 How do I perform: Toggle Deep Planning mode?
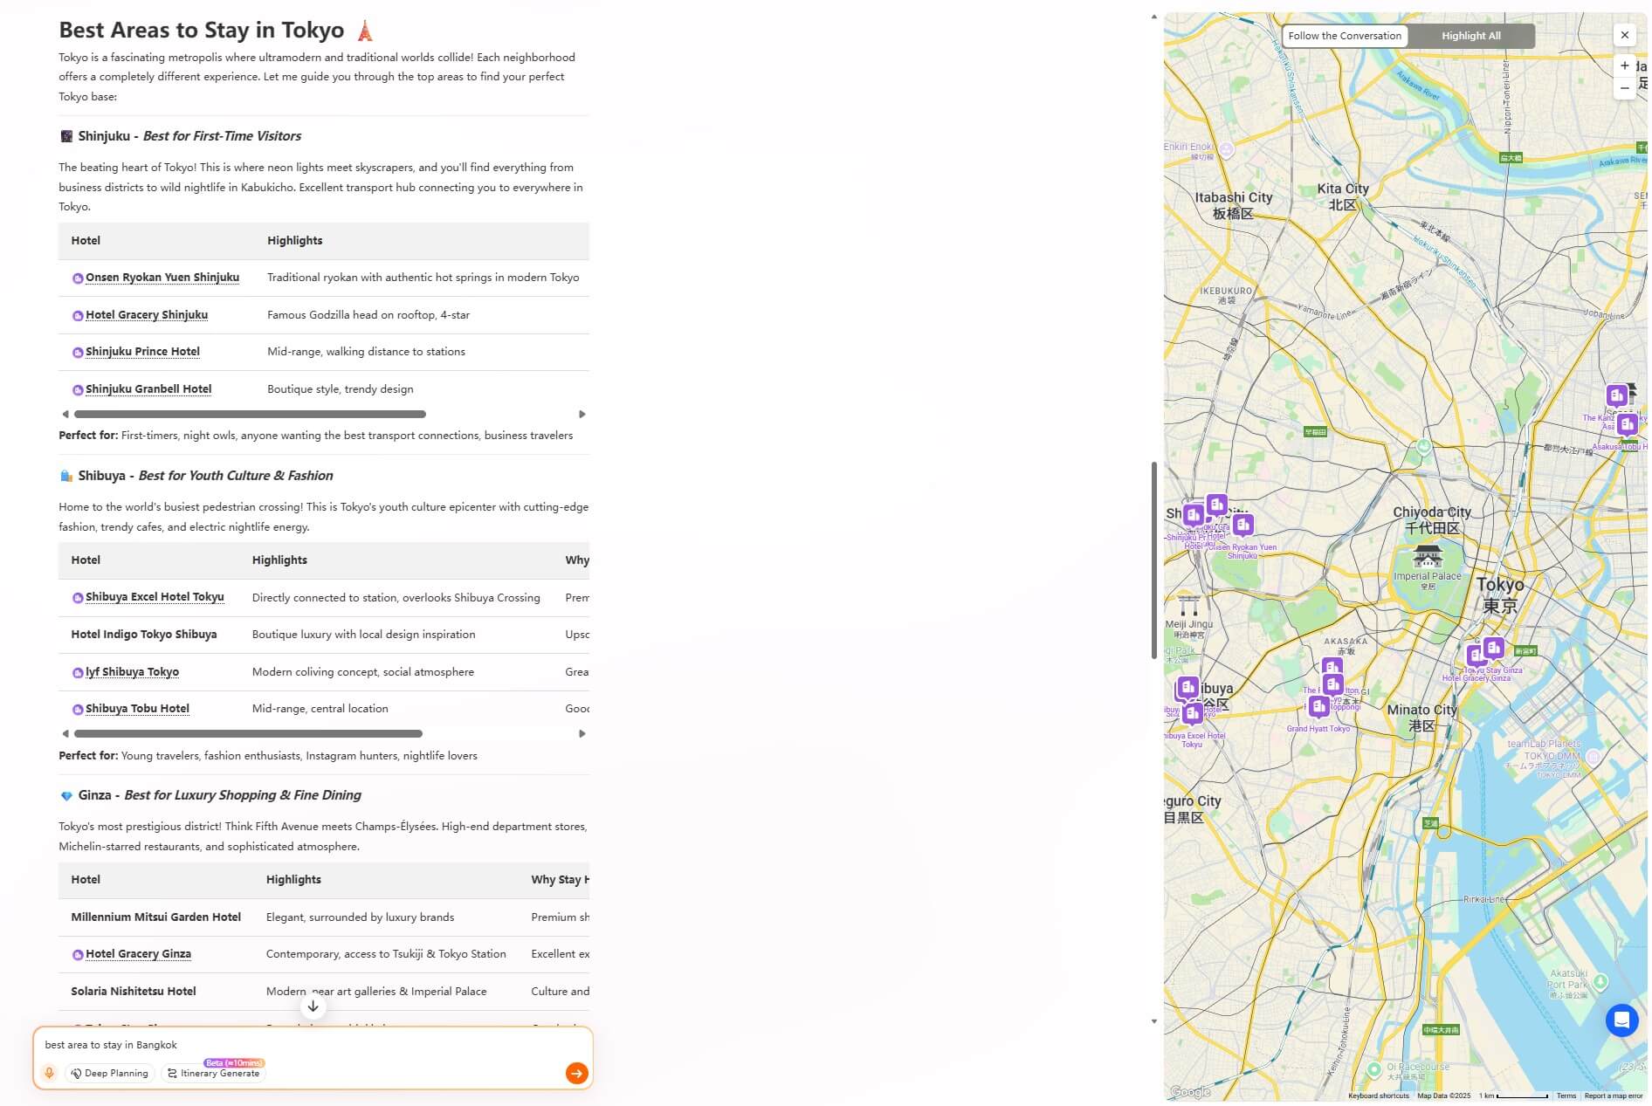(110, 1073)
